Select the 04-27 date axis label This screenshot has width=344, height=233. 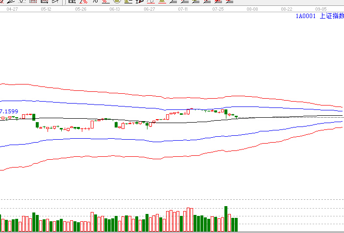12,9
